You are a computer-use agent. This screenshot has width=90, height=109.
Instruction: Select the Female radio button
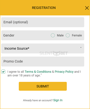click(x=68, y=35)
